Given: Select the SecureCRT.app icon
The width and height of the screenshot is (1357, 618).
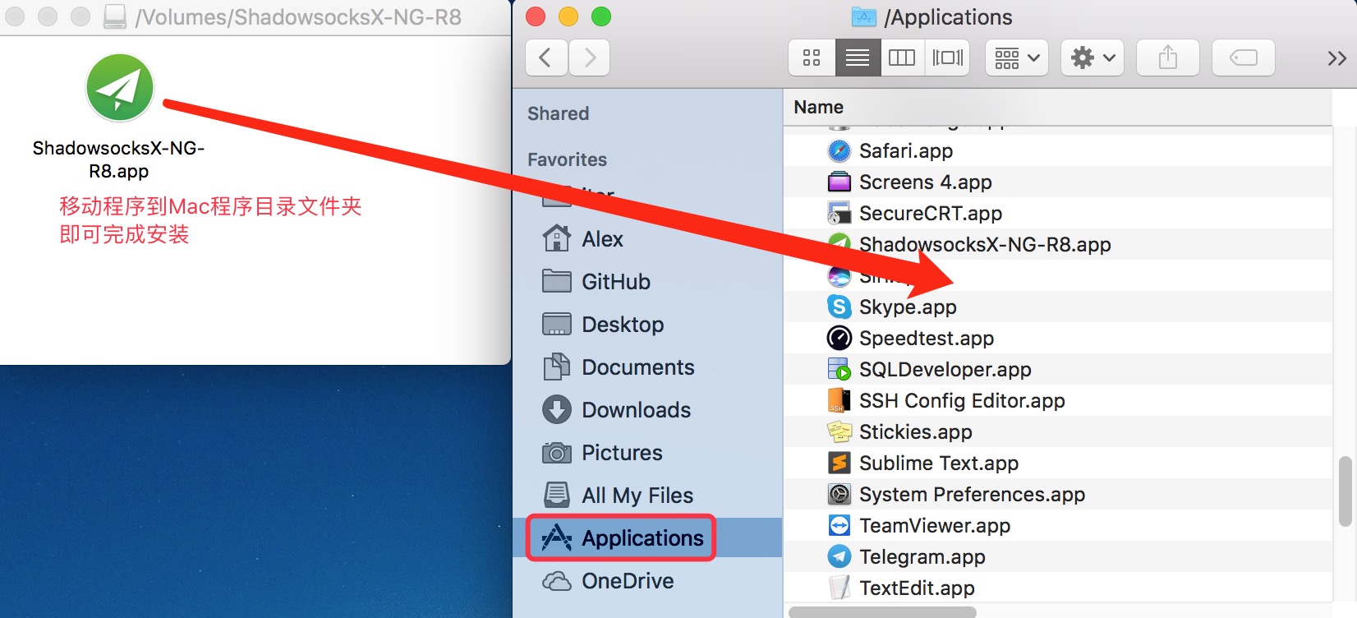Looking at the screenshot, I should (839, 214).
